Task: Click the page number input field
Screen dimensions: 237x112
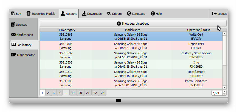Action: pyautogui.click(x=217, y=93)
